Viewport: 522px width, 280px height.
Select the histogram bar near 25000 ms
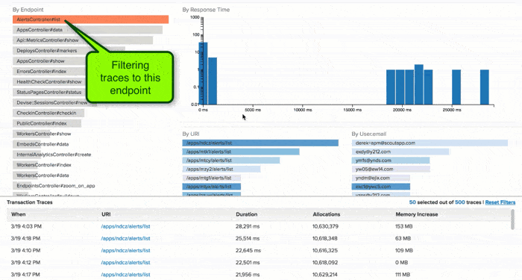[456, 87]
